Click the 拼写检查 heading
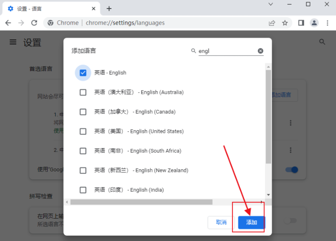 pyautogui.click(x=41, y=196)
